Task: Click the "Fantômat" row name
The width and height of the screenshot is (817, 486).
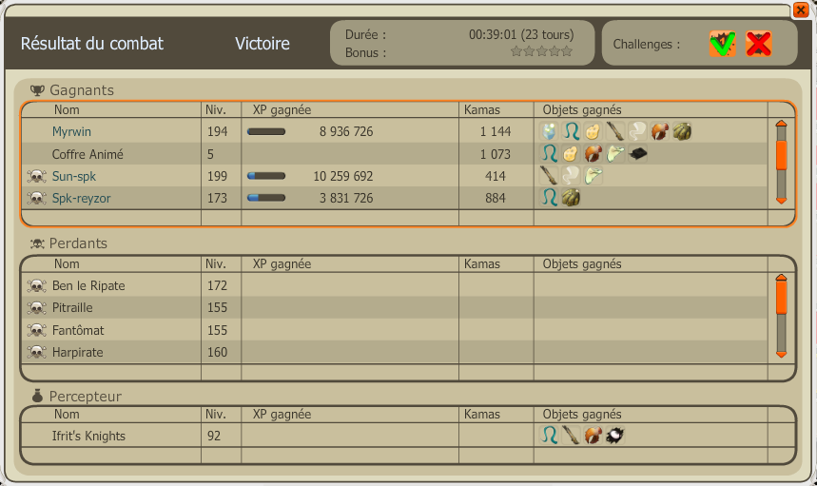Action: [x=78, y=330]
